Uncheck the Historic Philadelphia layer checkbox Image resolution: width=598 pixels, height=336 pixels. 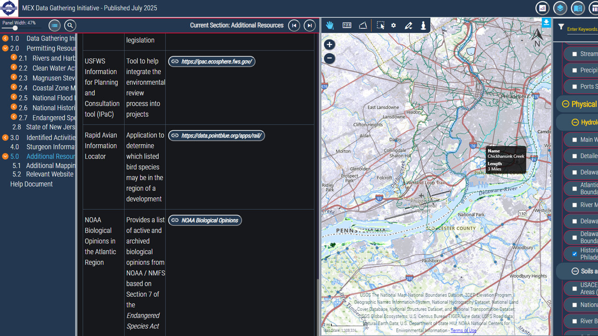pos(575,254)
